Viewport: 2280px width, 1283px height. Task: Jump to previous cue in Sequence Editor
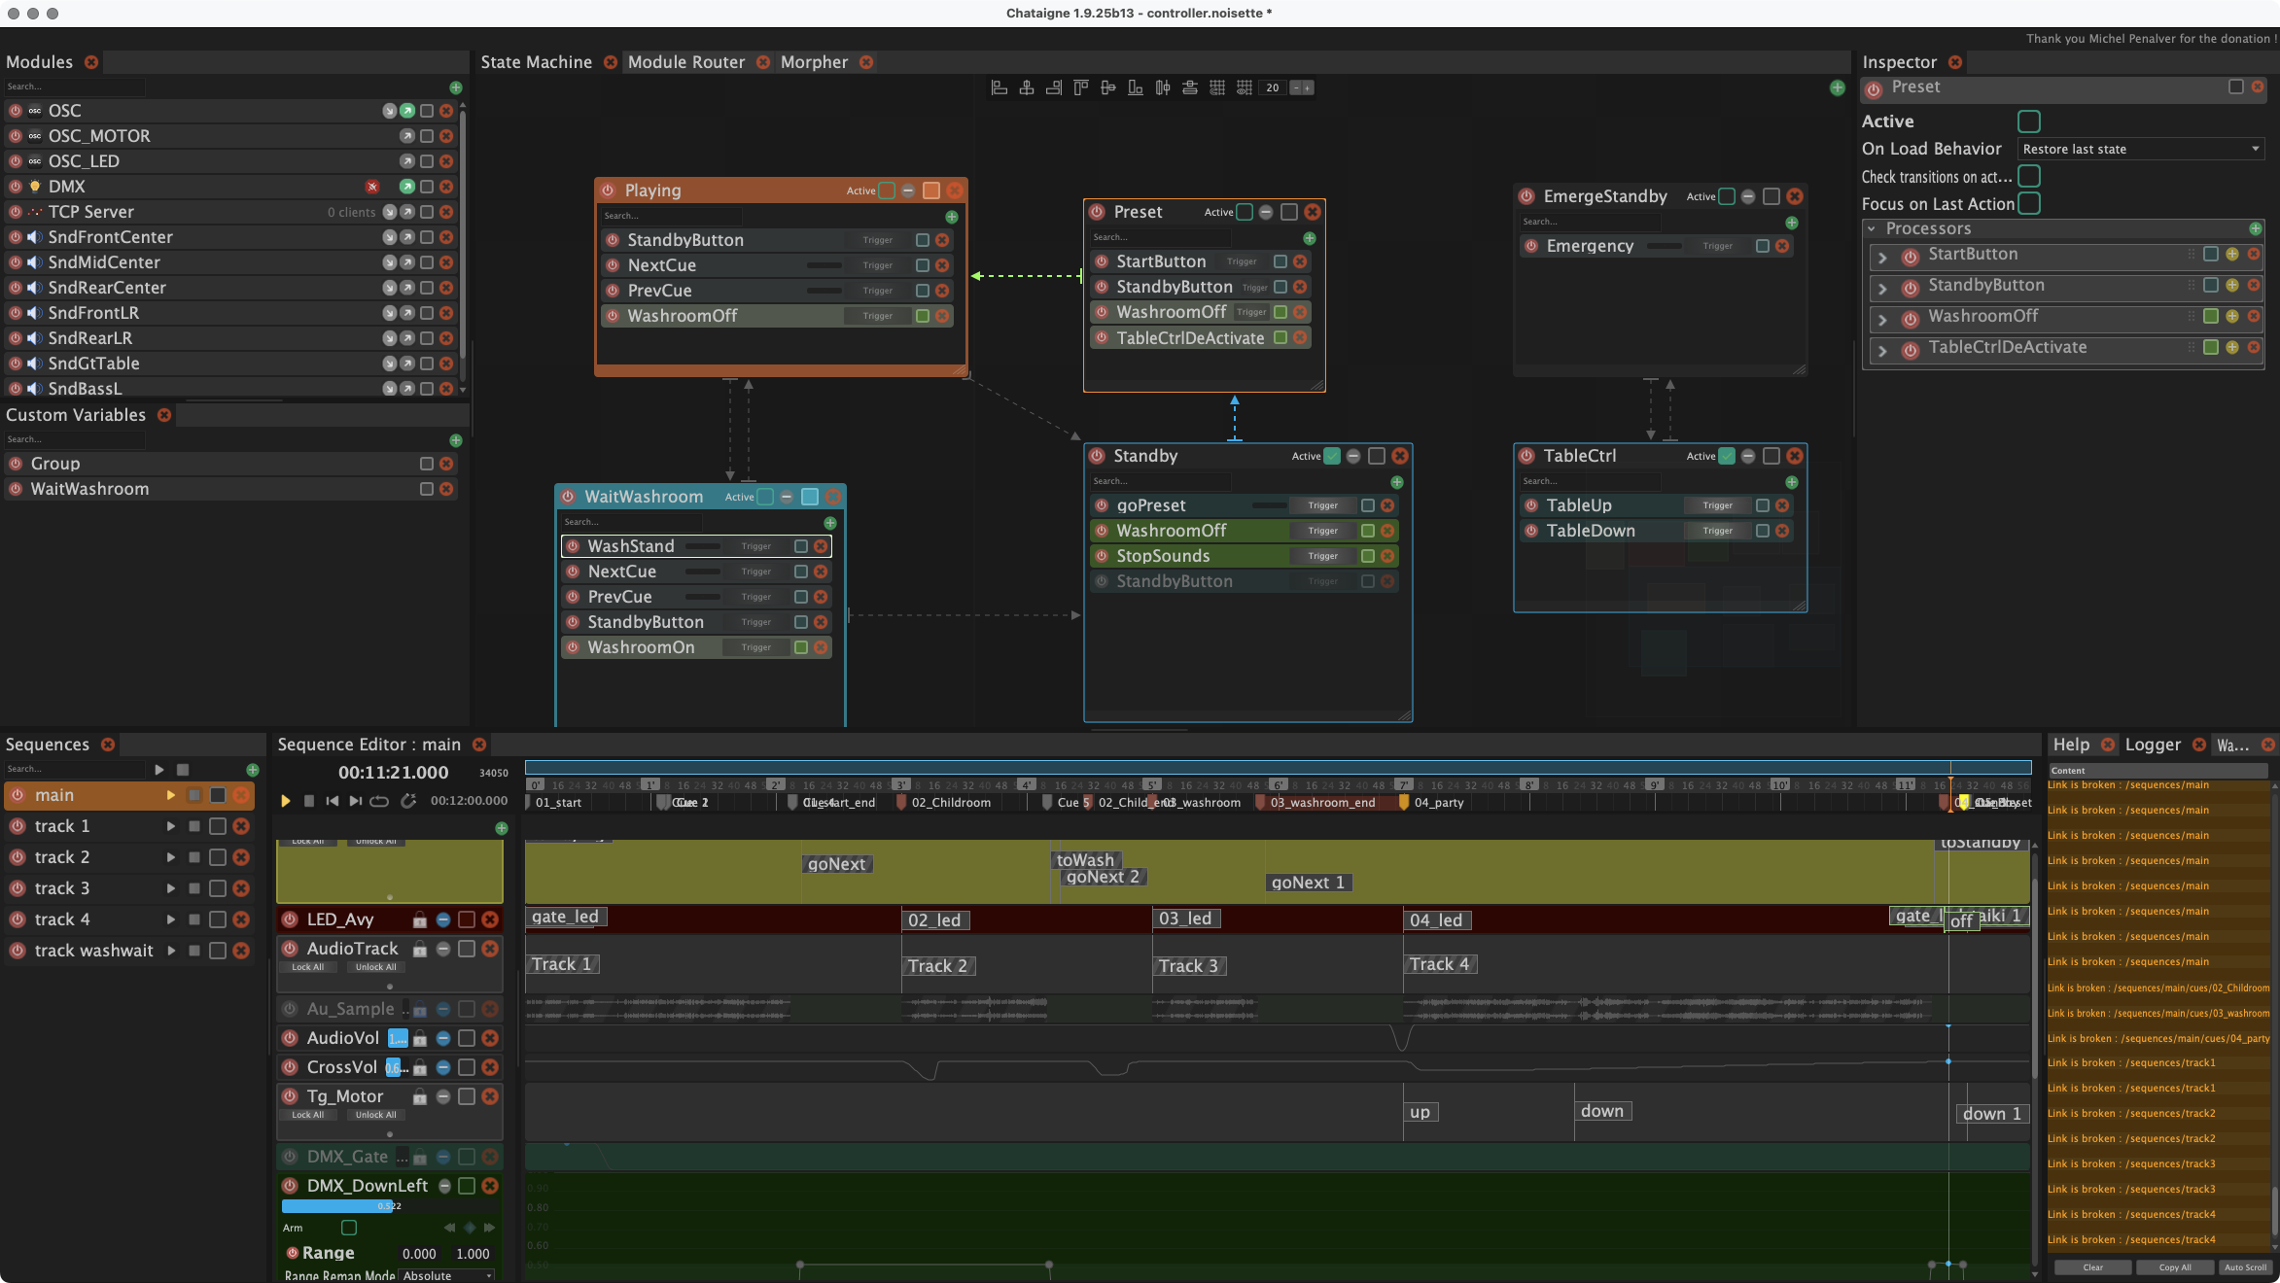click(332, 801)
